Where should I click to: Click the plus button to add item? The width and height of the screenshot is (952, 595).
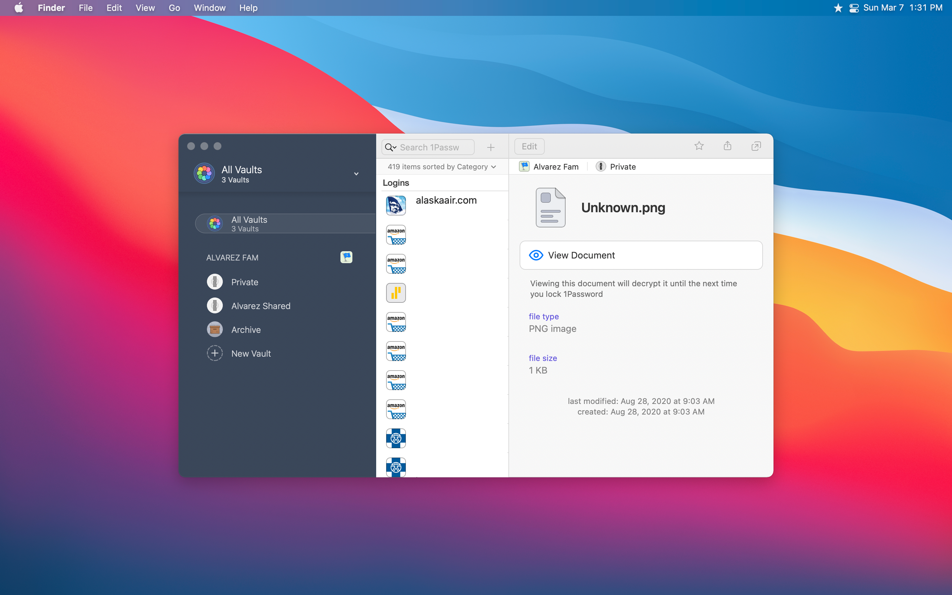491,147
